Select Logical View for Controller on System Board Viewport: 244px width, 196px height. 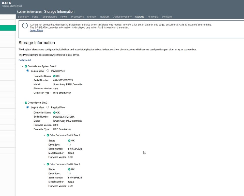point(28,71)
